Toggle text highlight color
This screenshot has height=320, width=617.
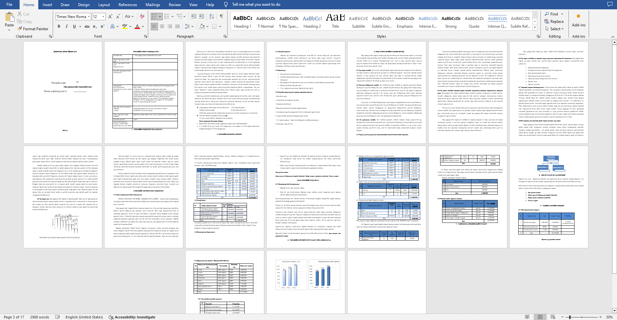tap(125, 26)
